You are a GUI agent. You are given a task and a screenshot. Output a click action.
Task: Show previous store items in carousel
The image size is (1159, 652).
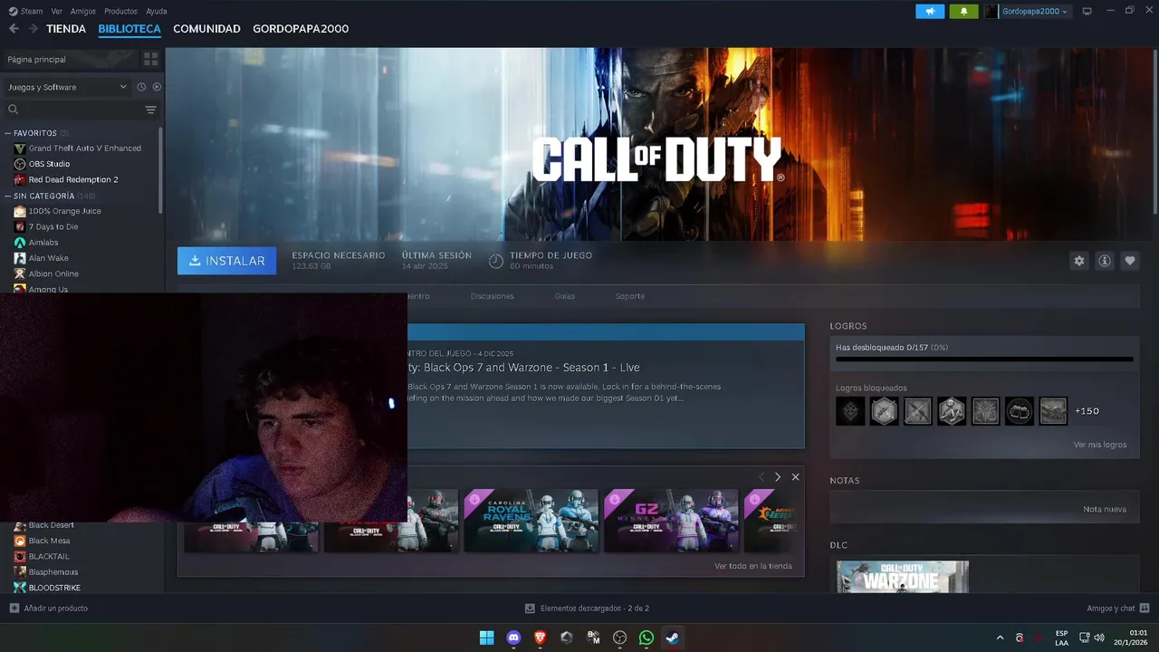761,477
